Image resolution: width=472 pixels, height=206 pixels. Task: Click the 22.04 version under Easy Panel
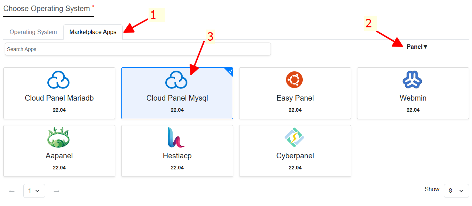[295, 110]
